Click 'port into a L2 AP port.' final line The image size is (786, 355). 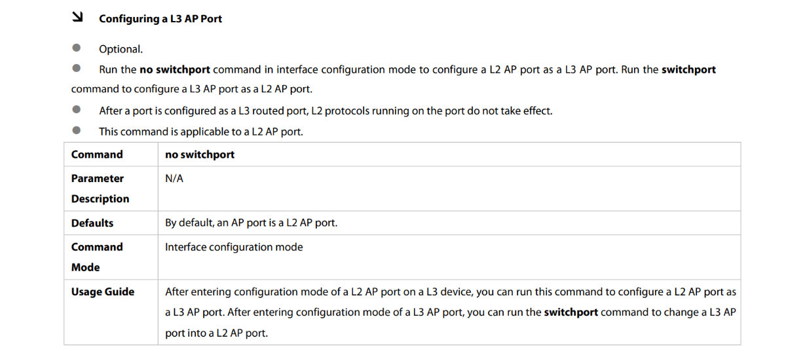[217, 333]
